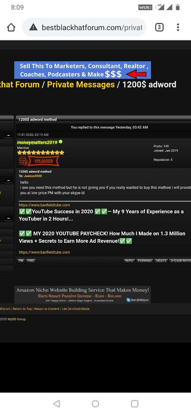Image resolution: width=191 pixels, height=415 pixels.
Task: Click the DELETE button
Action: pyautogui.click(x=161, y=261)
